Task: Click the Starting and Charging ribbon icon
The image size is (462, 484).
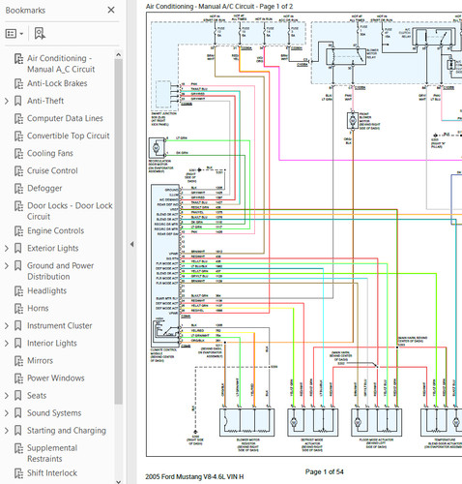Action: [18, 431]
